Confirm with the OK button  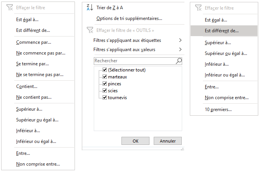(135, 141)
